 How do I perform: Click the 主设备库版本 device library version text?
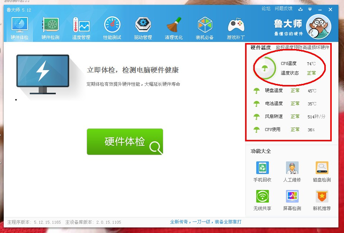[93, 222]
